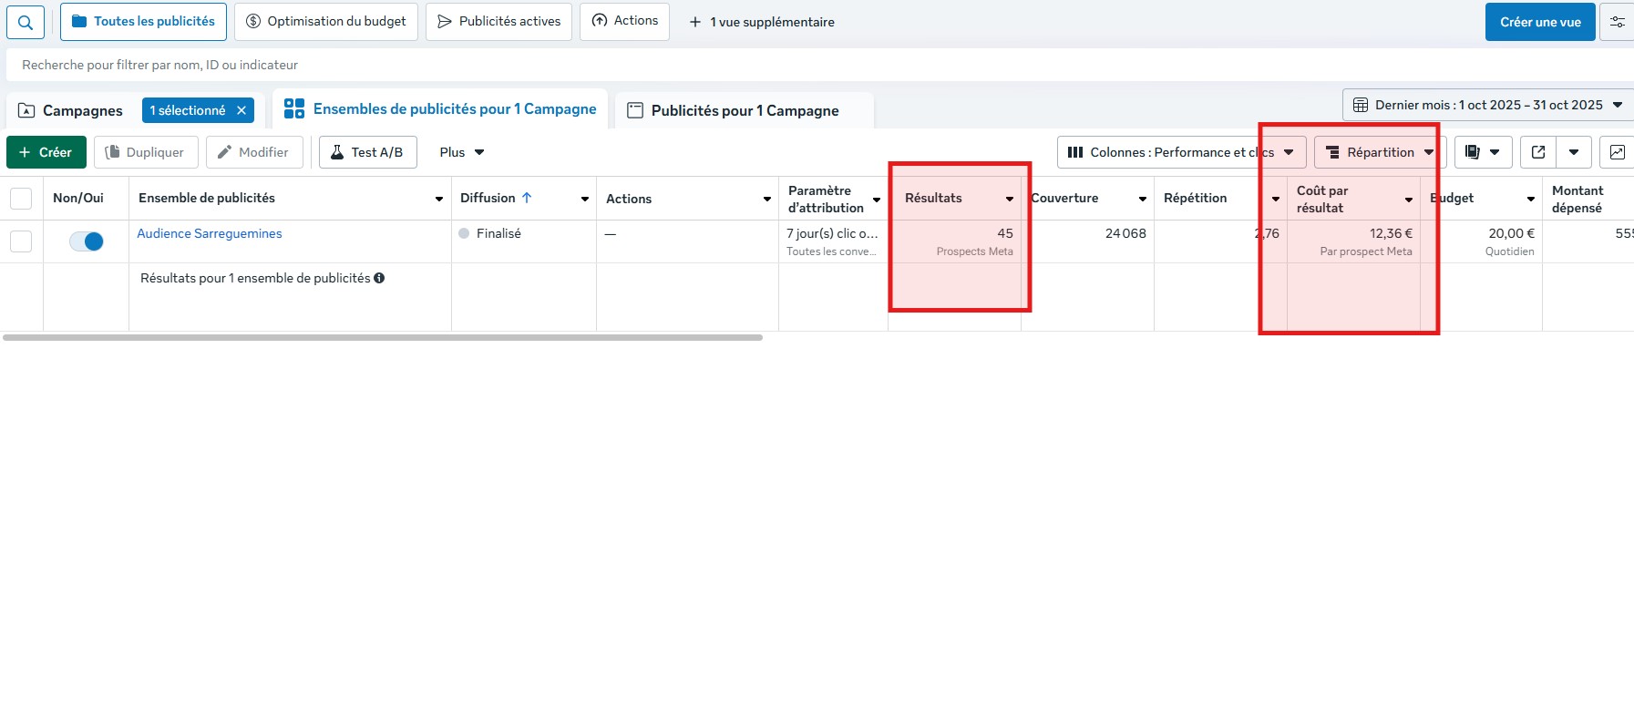Screen dimensions: 1634x718
Task: Click the export icon button
Action: pyautogui.click(x=1538, y=152)
